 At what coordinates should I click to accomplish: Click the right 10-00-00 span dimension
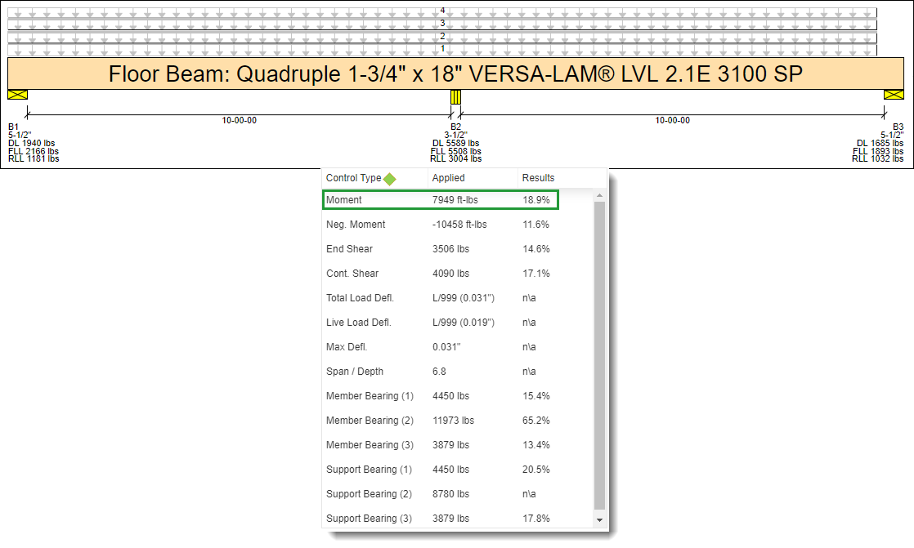coord(672,120)
